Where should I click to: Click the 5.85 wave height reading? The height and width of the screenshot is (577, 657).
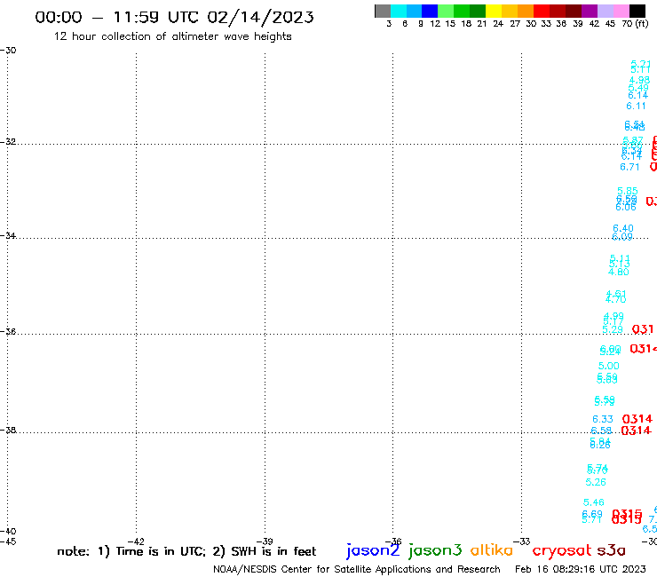click(627, 191)
